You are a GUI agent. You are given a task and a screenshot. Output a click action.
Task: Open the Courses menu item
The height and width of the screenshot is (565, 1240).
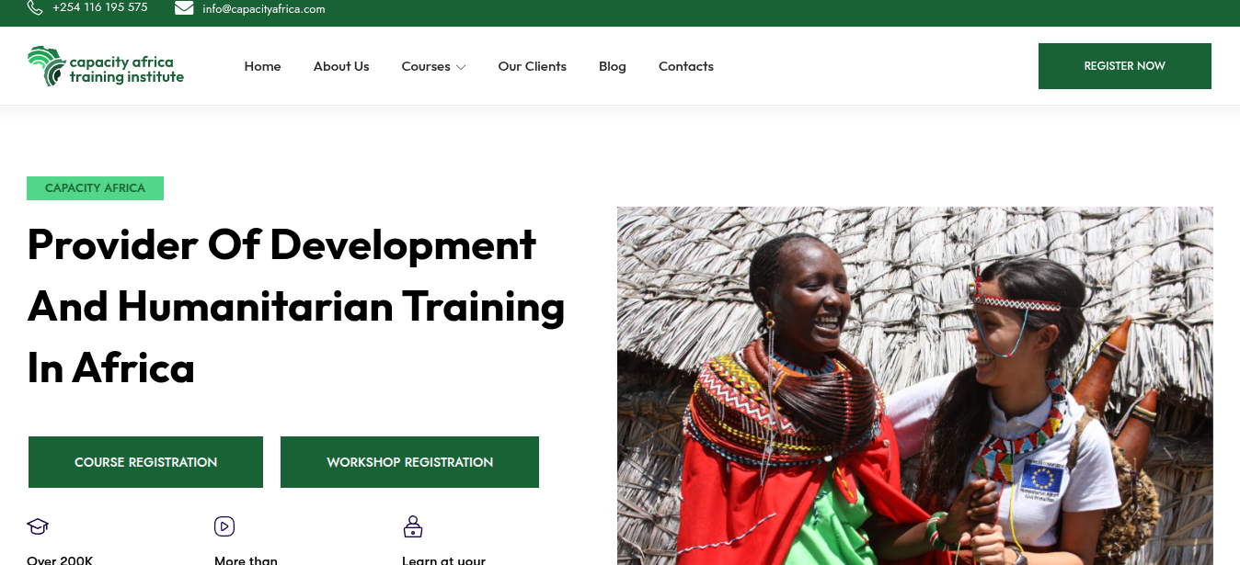[x=426, y=66]
